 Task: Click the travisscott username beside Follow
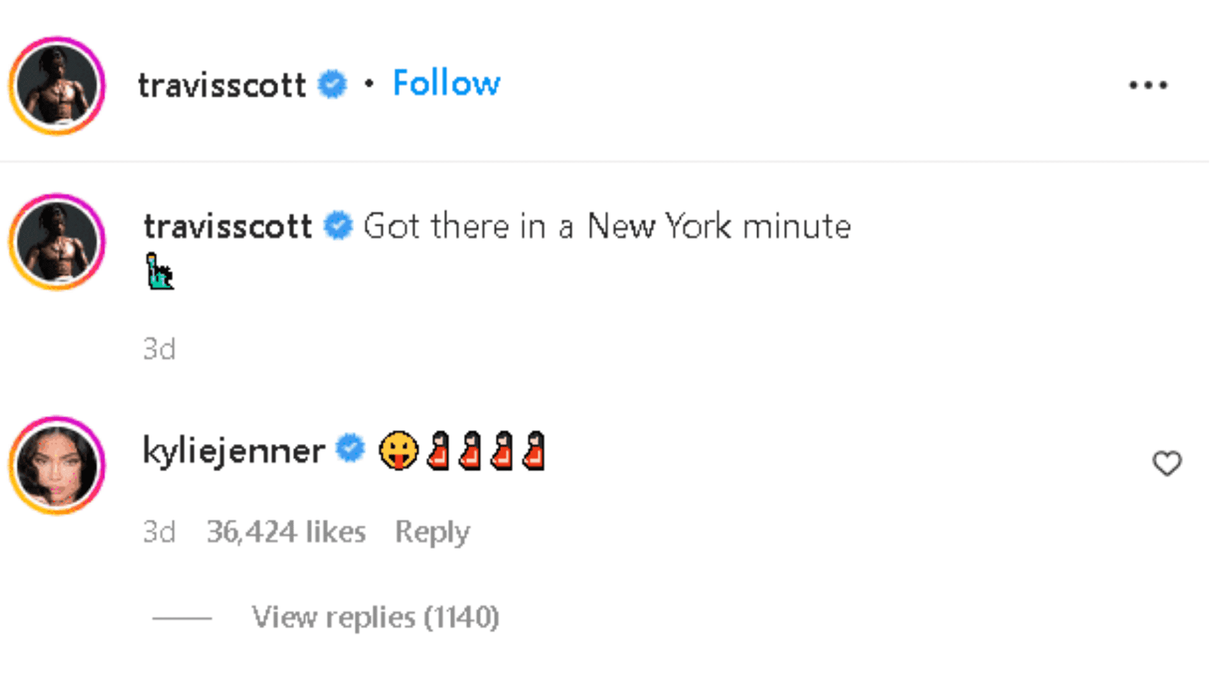pyautogui.click(x=222, y=85)
